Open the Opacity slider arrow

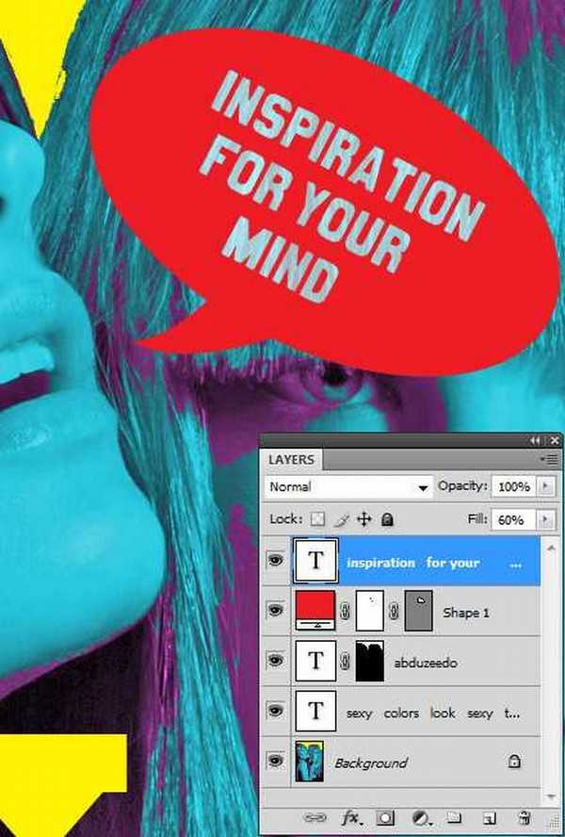pyautogui.click(x=547, y=487)
